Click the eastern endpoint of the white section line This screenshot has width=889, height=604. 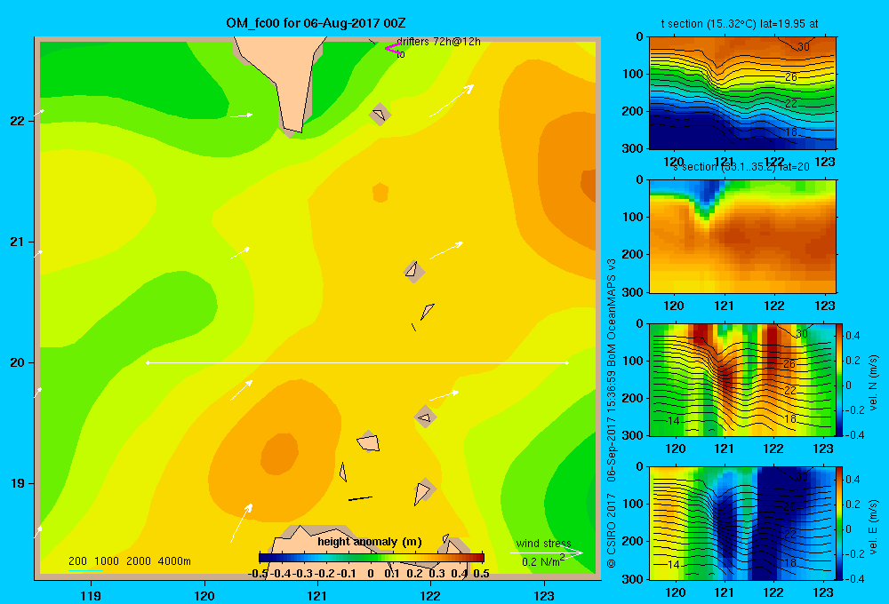click(x=566, y=362)
